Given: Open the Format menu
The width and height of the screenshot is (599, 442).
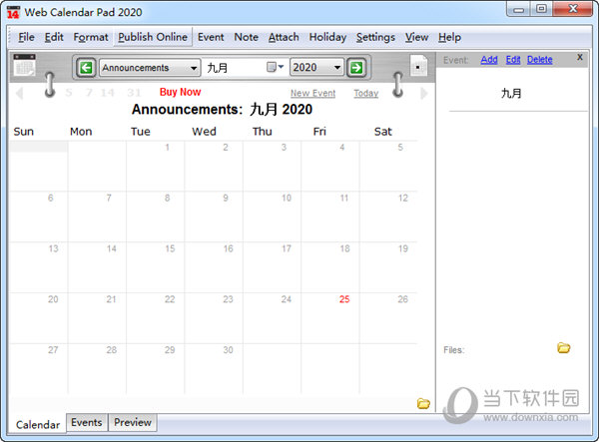Looking at the screenshot, I should tap(91, 37).
